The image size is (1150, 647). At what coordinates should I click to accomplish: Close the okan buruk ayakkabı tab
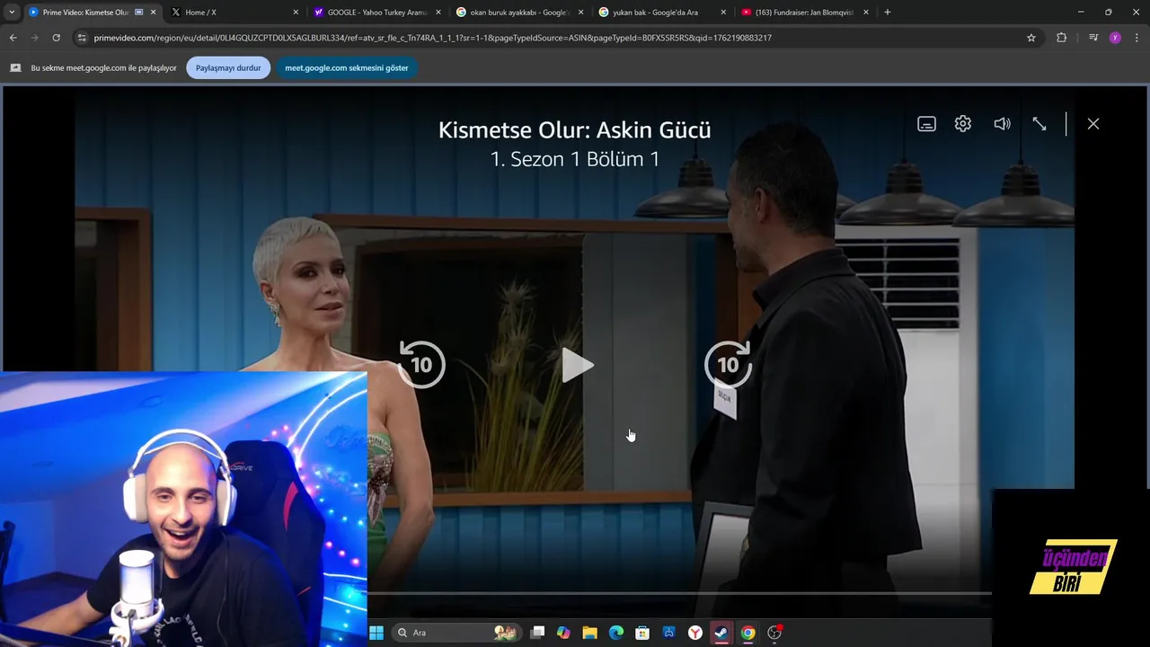(579, 13)
